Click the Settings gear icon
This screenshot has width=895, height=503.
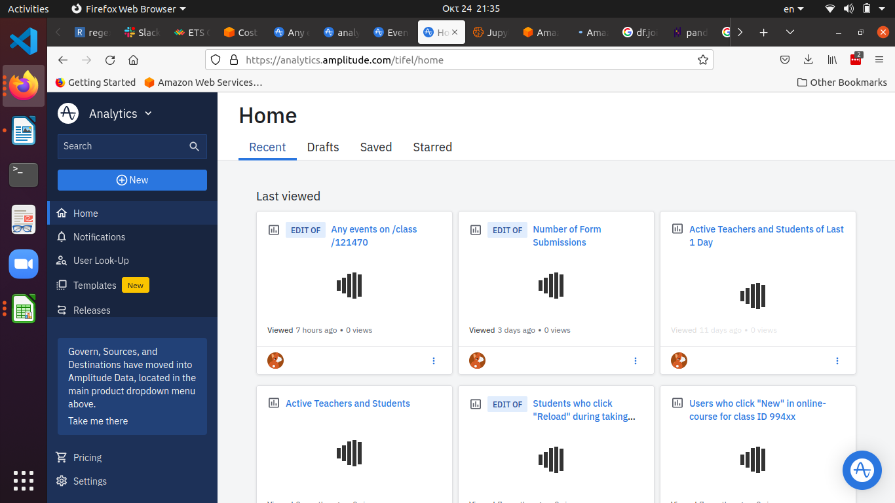pyautogui.click(x=62, y=481)
